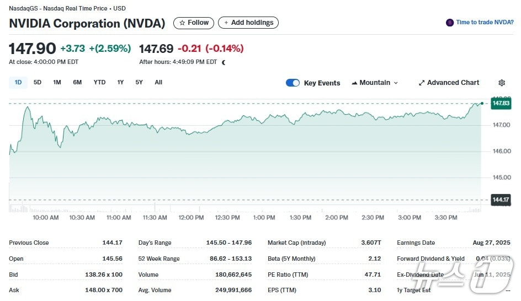Click the Mountain chart type icon
This screenshot has width=521, height=301.
tap(354, 83)
